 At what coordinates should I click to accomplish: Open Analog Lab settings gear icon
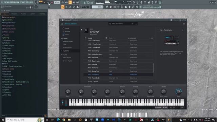(x=184, y=24)
